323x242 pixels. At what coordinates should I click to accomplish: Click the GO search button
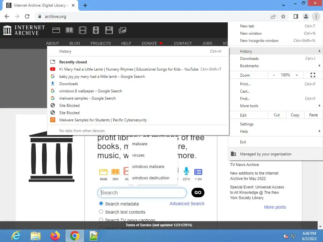point(198,193)
